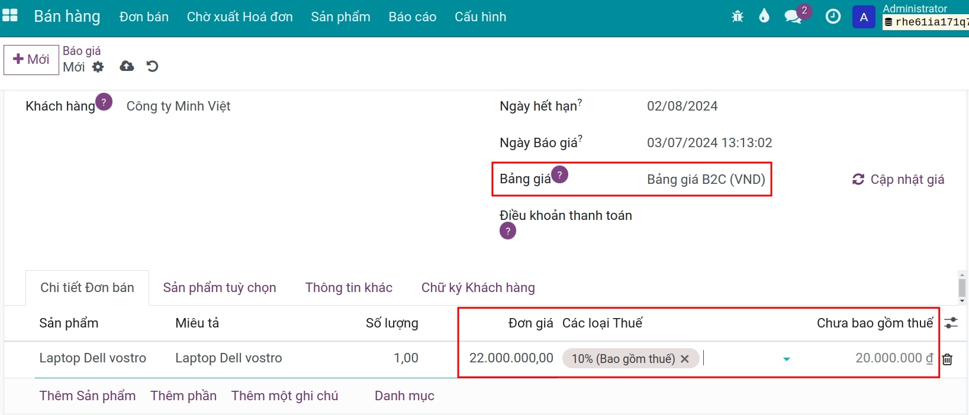This screenshot has height=415, width=969.
Task: Click Chưa bao gồm thuế column header
Action: pos(875,323)
